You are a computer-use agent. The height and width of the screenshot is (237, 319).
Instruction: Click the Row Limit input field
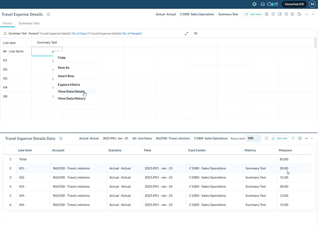pyautogui.click(x=254, y=138)
